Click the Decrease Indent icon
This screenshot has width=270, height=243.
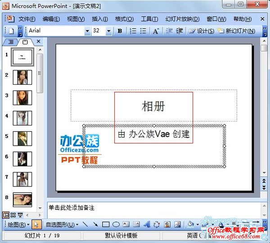click(x=169, y=31)
